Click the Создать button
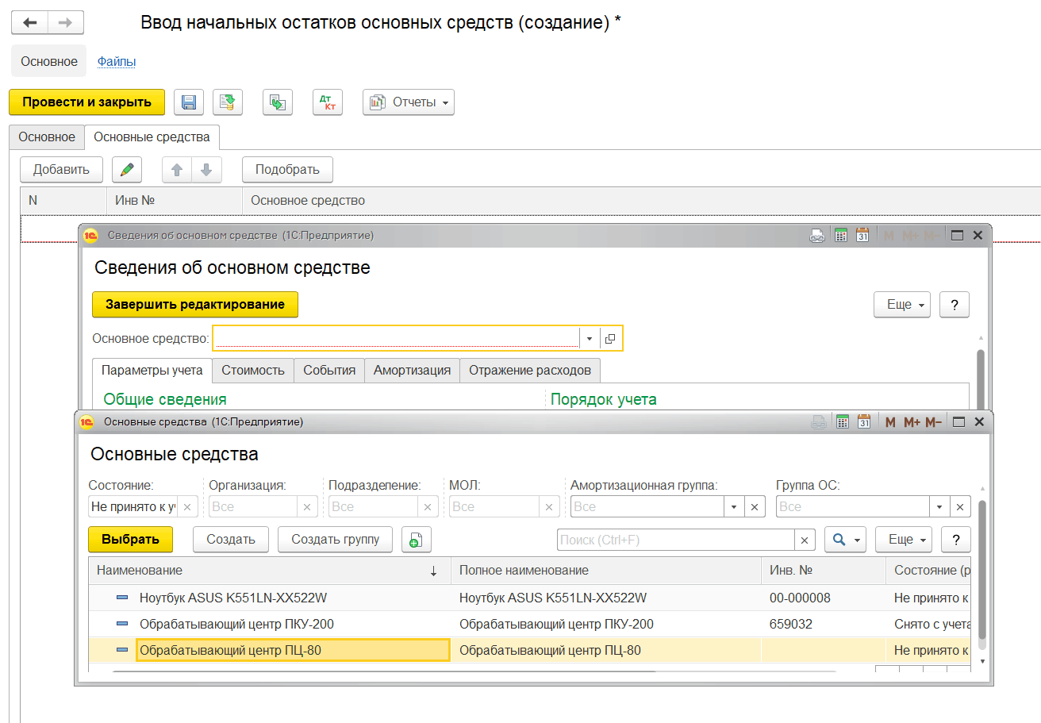Viewport: 1041px width, 723px height. 231,540
